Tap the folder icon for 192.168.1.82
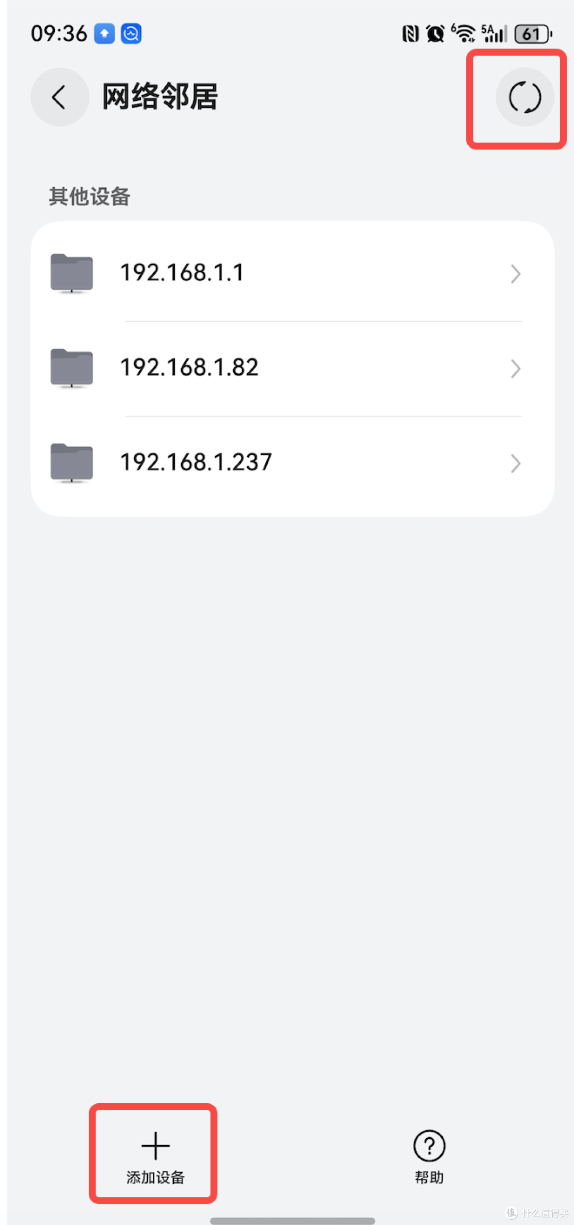This screenshot has width=574, height=1225. click(x=72, y=368)
